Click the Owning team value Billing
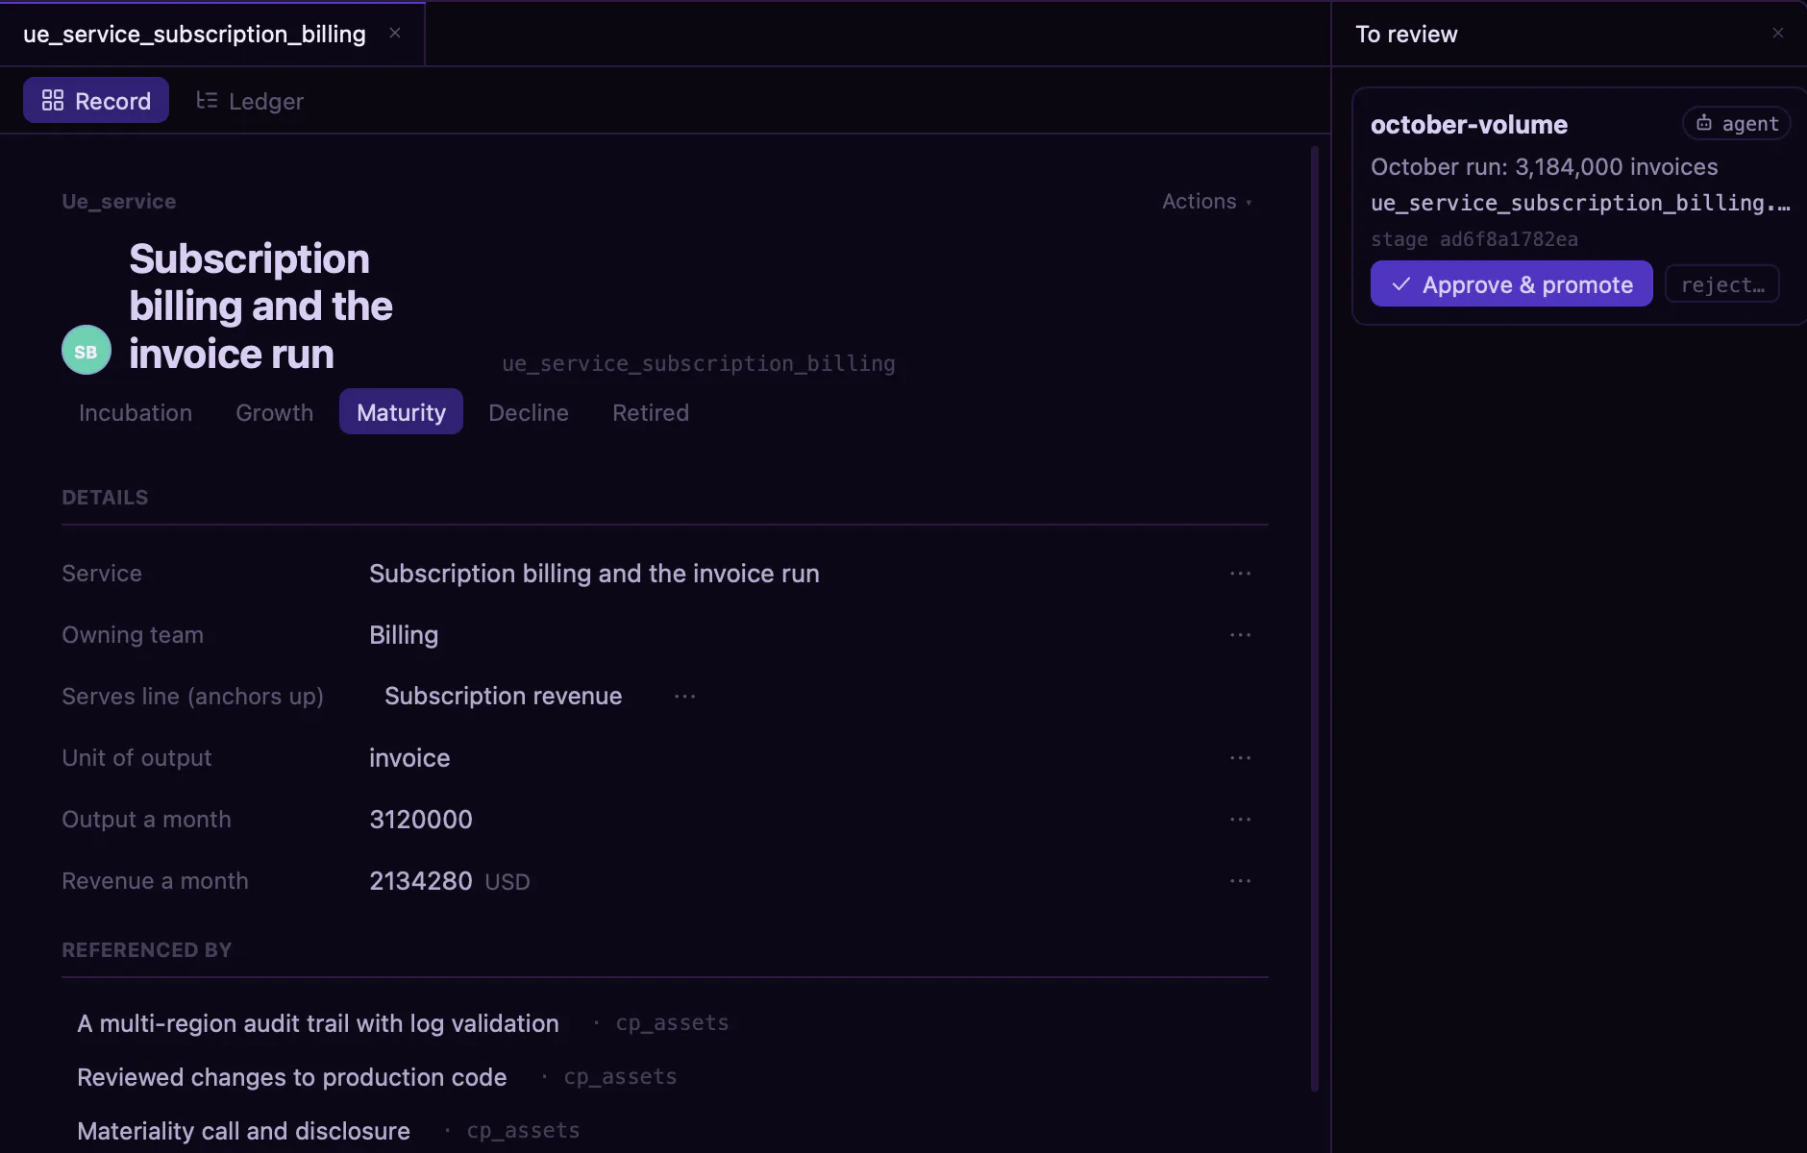This screenshot has height=1153, width=1807. click(404, 635)
